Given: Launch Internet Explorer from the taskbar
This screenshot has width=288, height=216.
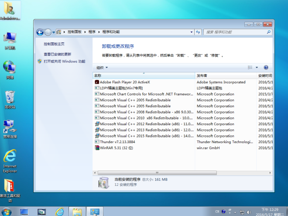Looking at the screenshot, I should (60, 212).
